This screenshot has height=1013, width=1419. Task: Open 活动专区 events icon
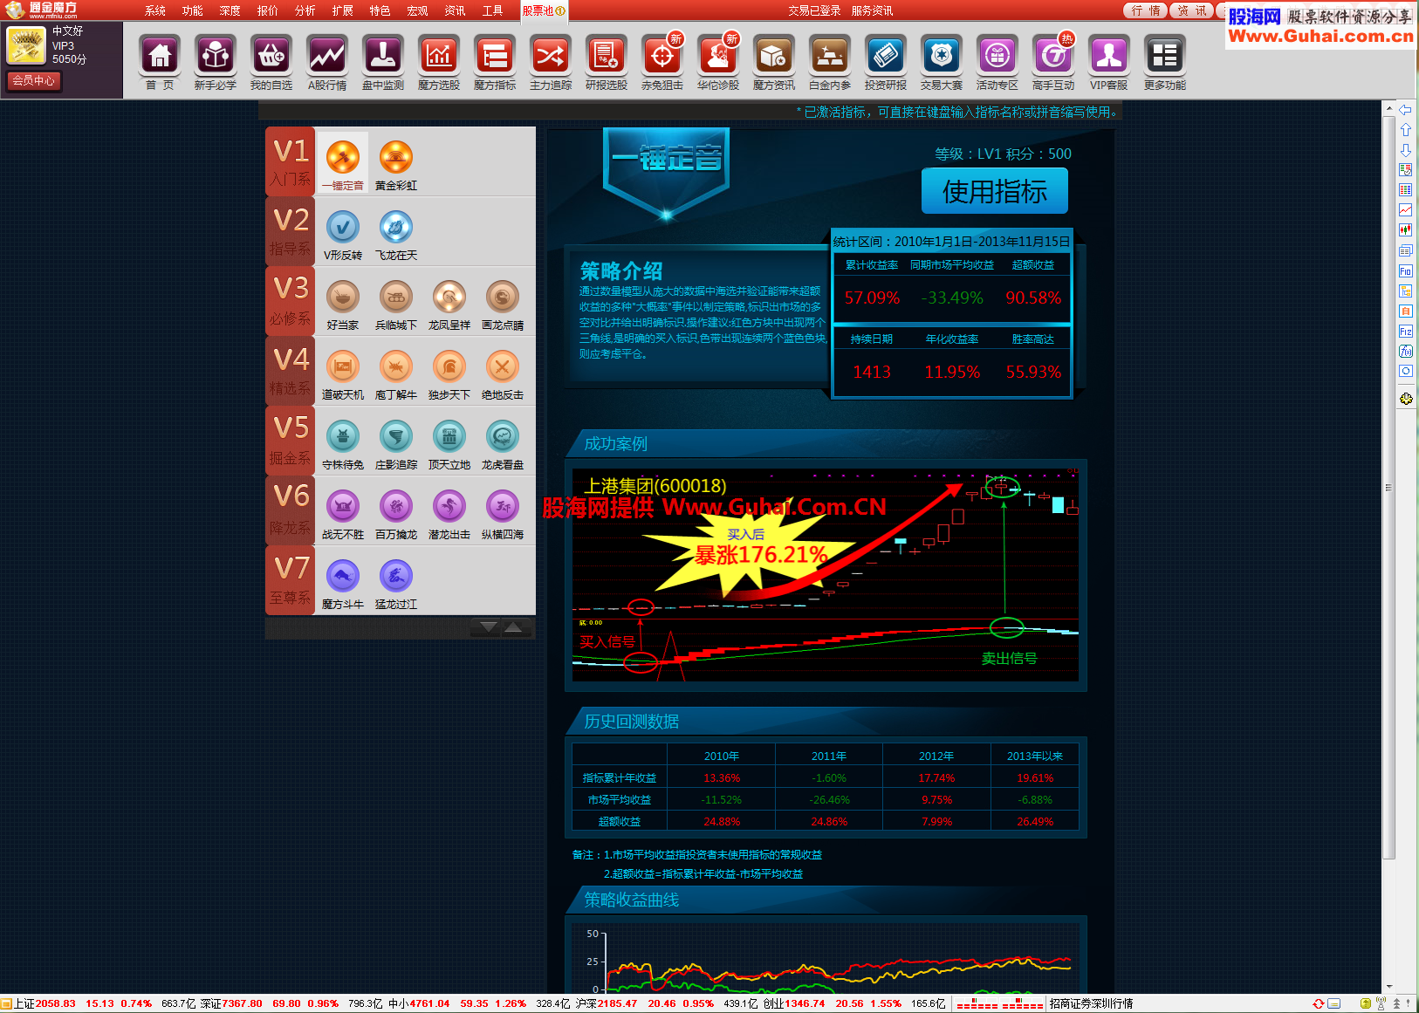997,62
